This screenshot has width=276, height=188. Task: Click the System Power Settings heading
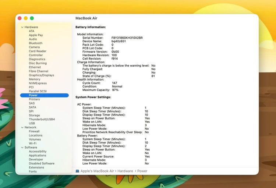93,97
